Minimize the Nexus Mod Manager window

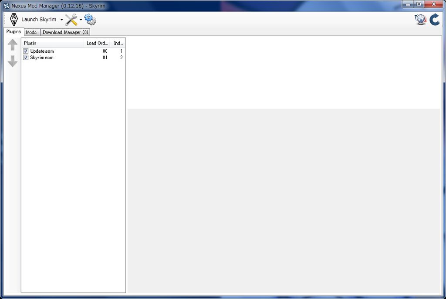coord(408,4)
